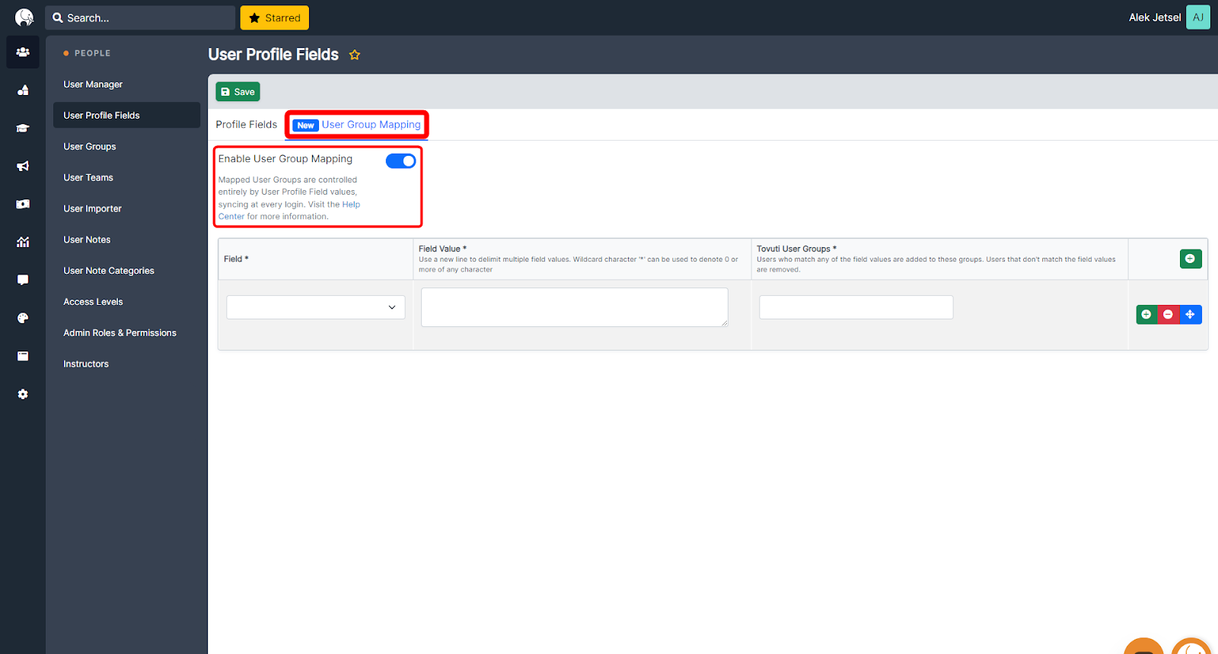Open User Importer in sidebar
Image resolution: width=1218 pixels, height=654 pixels.
[x=93, y=208]
